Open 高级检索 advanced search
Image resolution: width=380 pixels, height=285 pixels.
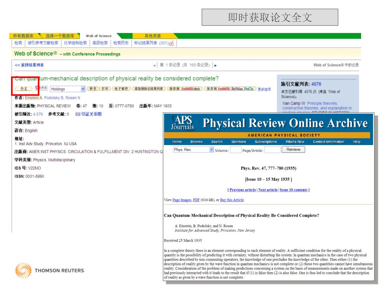click(100, 43)
